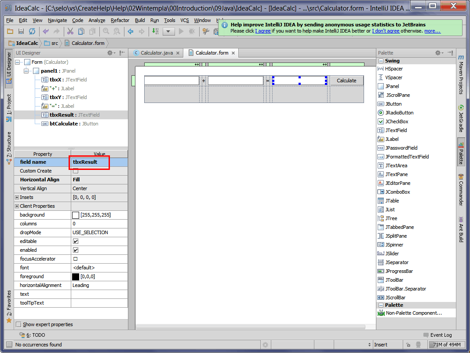Close the Calculator.form tab
Screen dimensions: 470x353
[233, 53]
